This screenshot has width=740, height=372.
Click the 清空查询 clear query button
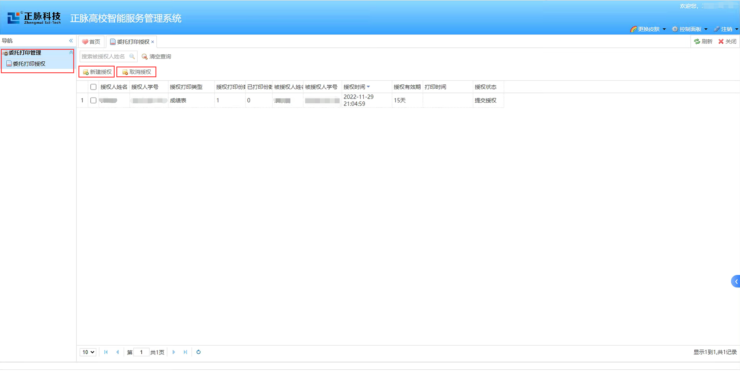coord(156,56)
